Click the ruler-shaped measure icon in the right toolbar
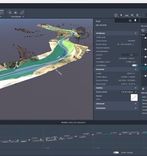 click(127, 15)
